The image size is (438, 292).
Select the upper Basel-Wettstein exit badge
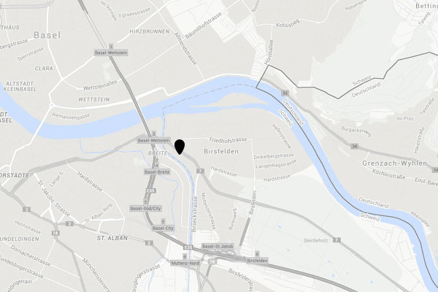[x=111, y=53]
